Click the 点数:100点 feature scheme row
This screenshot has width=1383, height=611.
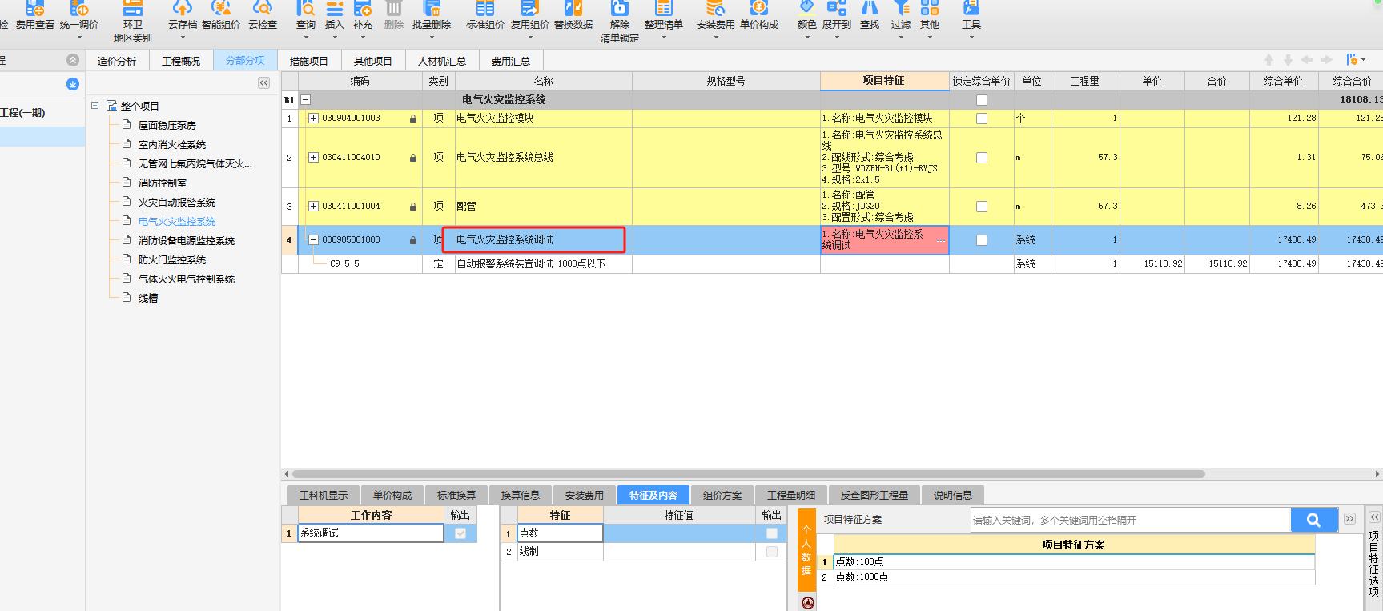(x=1074, y=561)
